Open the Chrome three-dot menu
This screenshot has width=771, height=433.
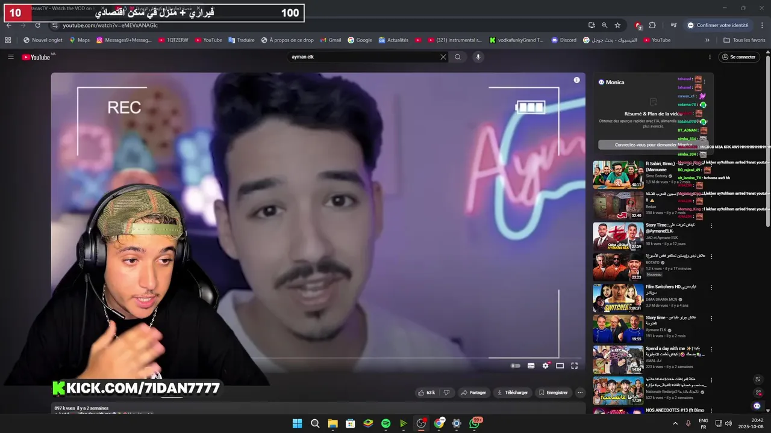coord(763,25)
